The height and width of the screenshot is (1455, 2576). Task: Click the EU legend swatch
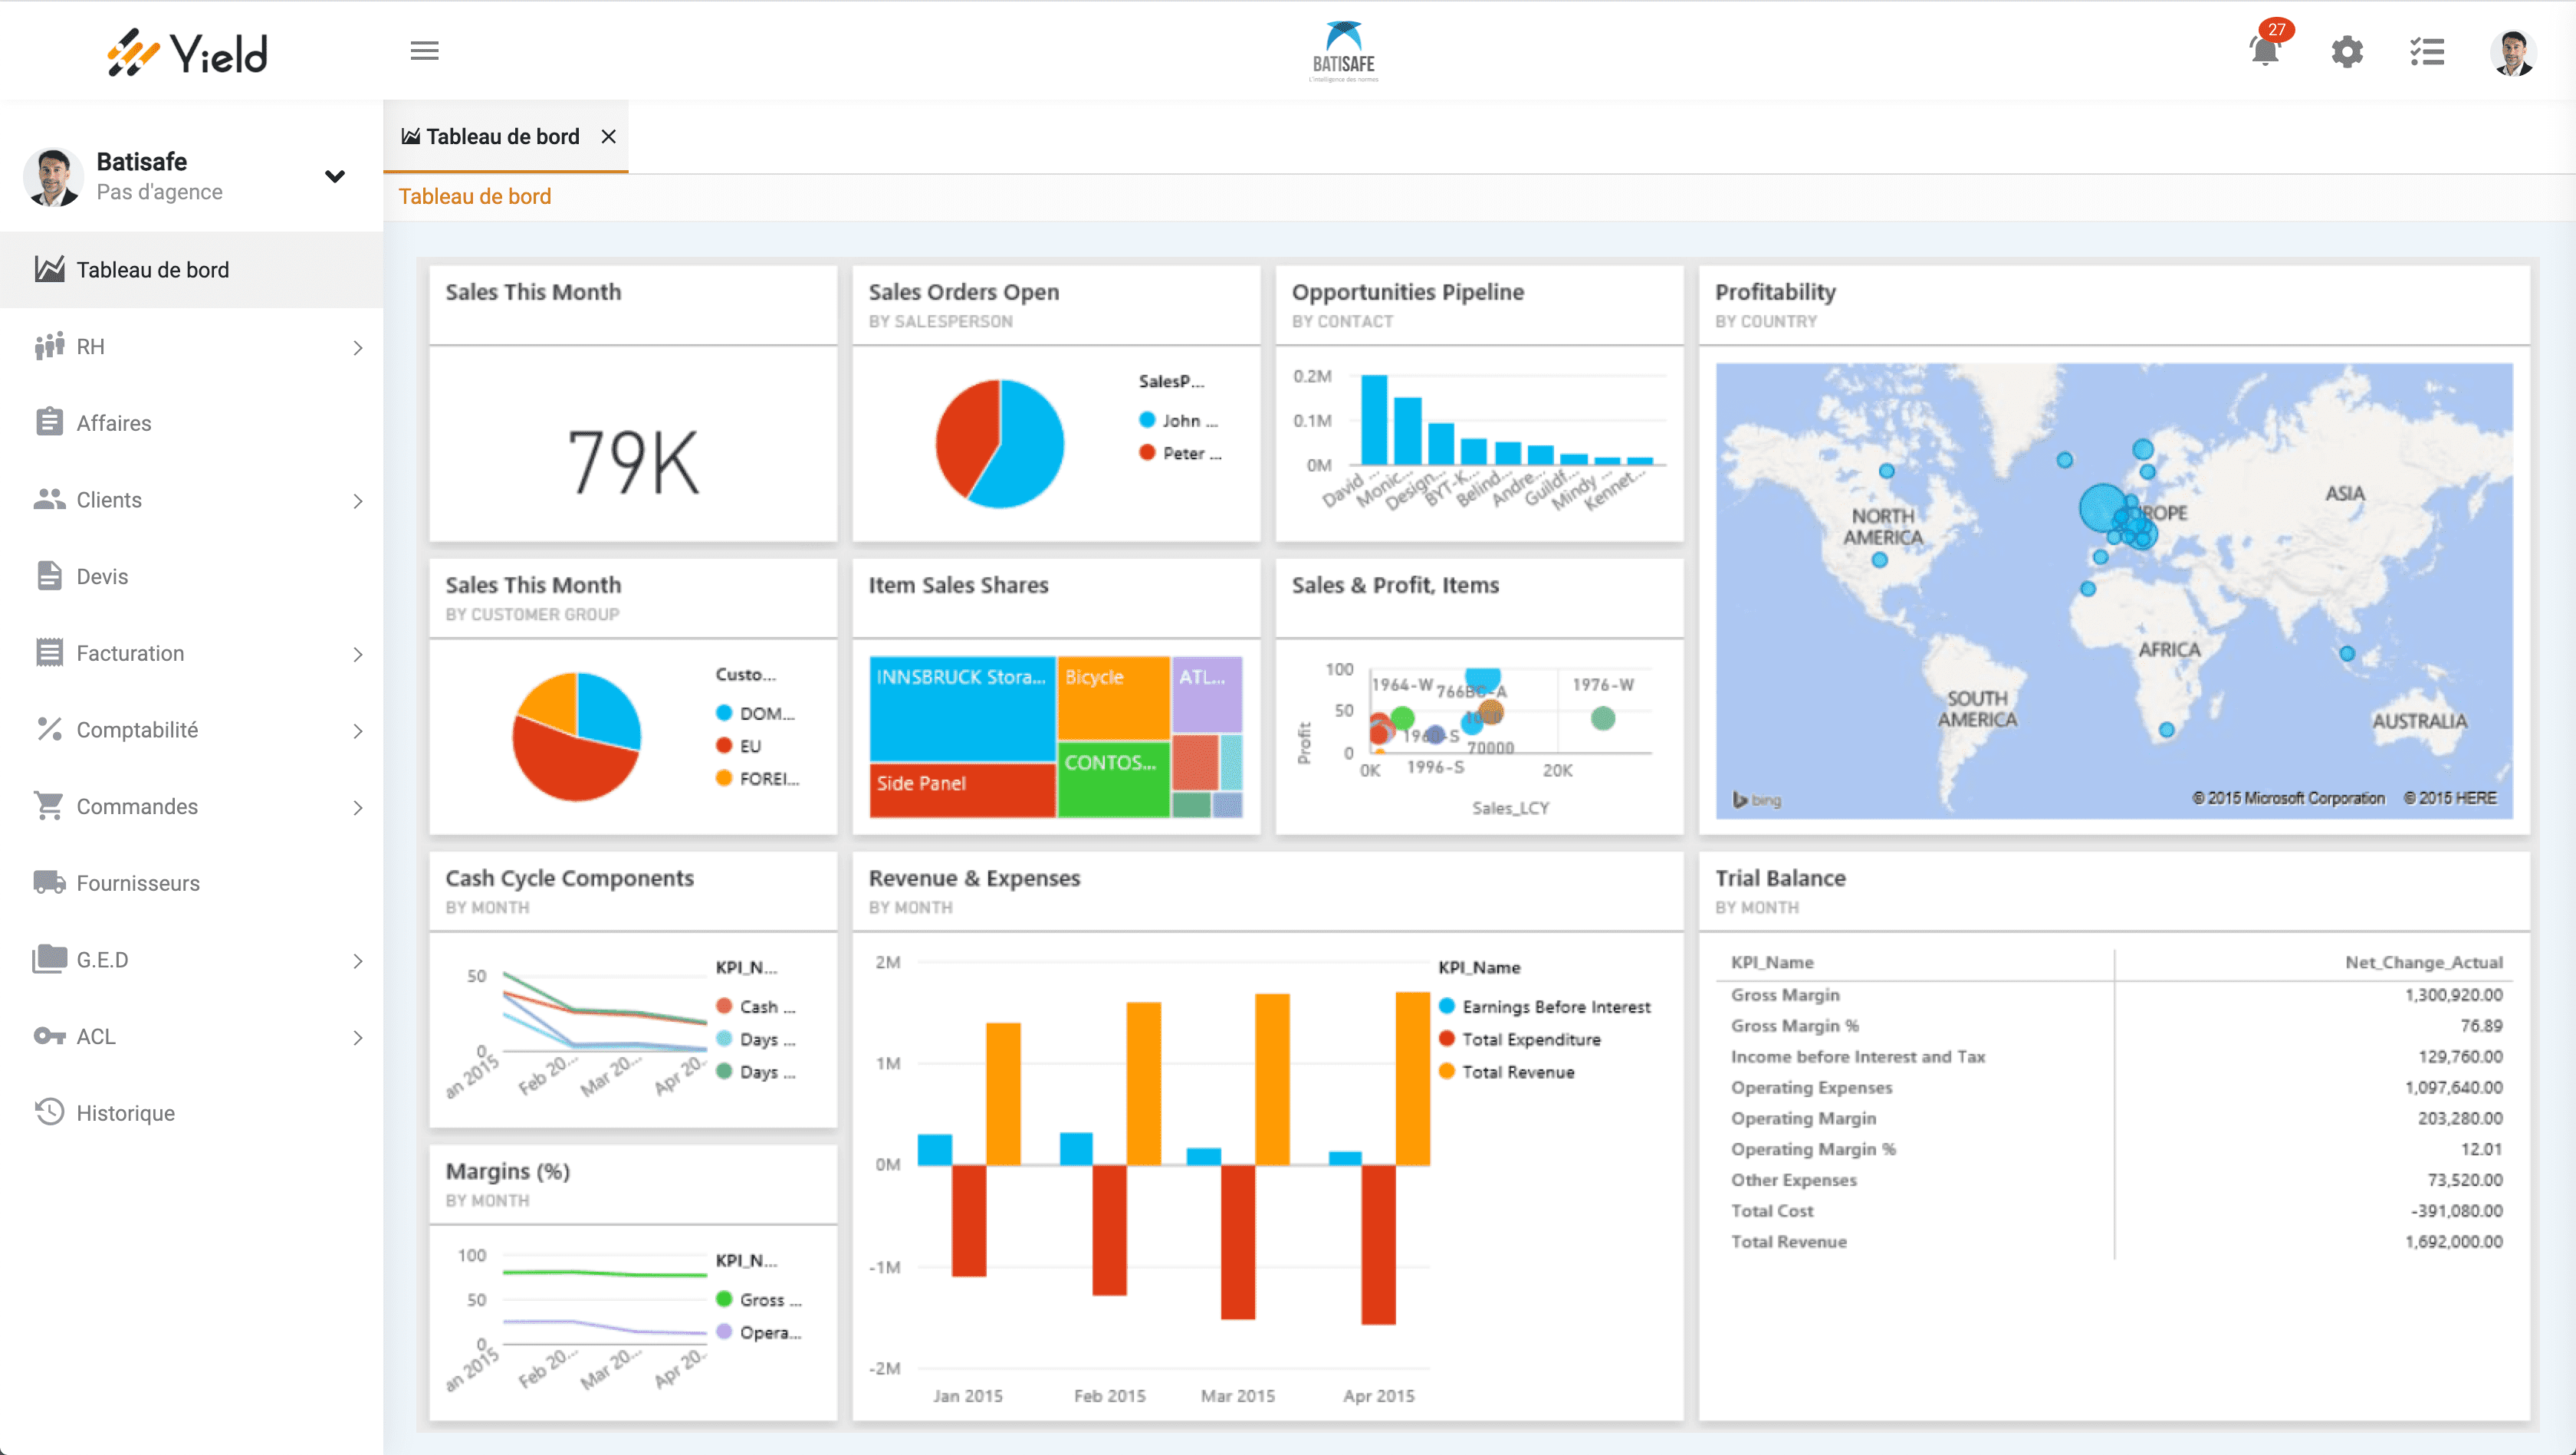724,745
